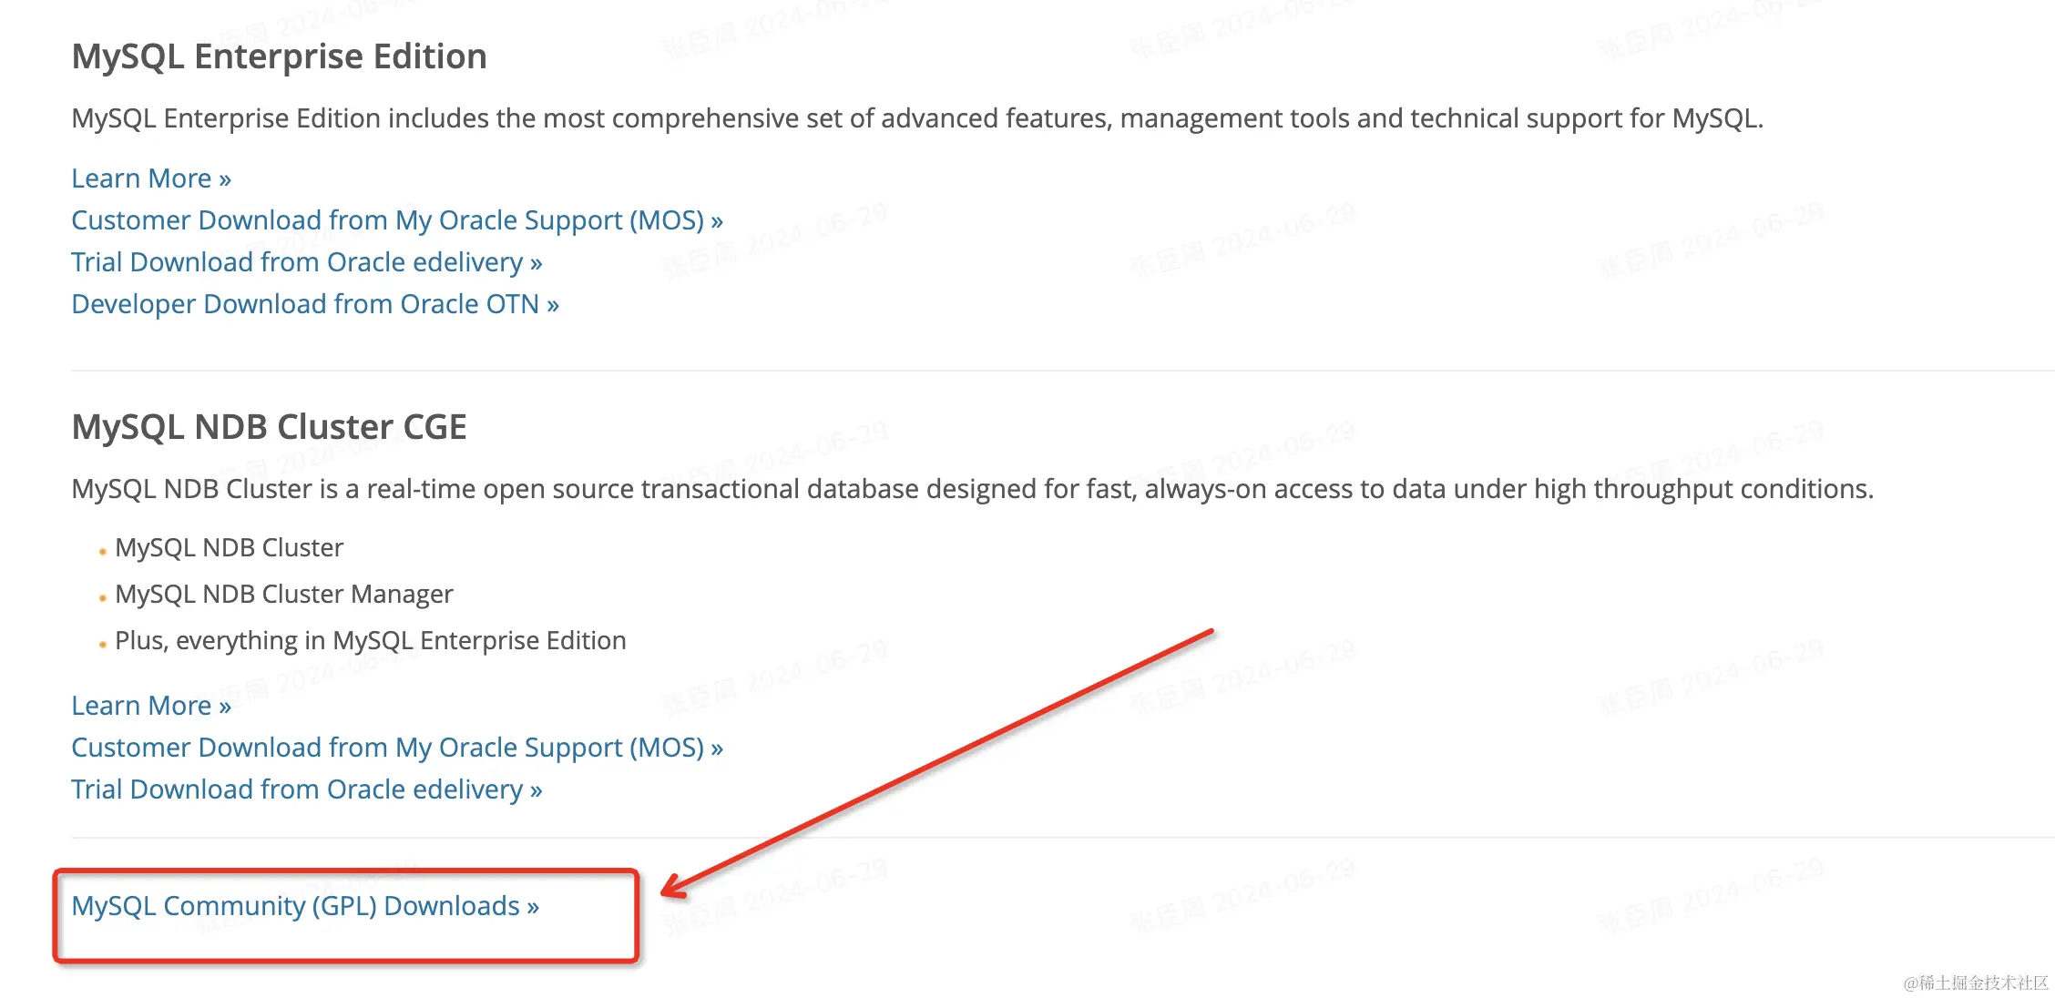Open Learn More under MySQL Enterprise Edition

pyautogui.click(x=151, y=178)
